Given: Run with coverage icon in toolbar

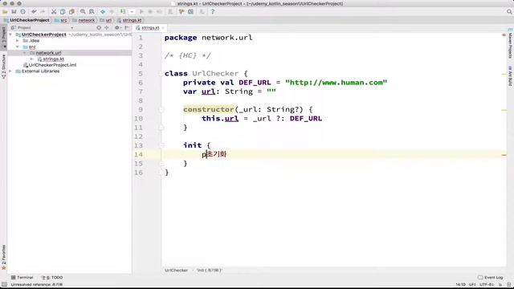Looking at the screenshot, I should (x=159, y=12).
